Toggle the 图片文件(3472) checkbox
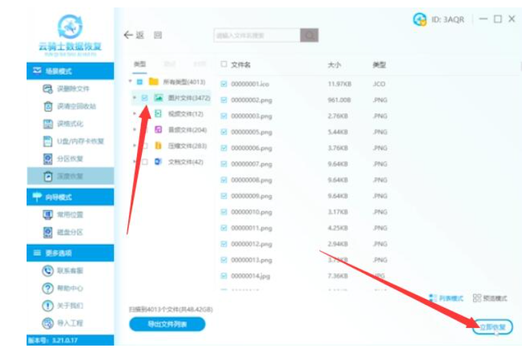This screenshot has height=364, width=522. [144, 97]
